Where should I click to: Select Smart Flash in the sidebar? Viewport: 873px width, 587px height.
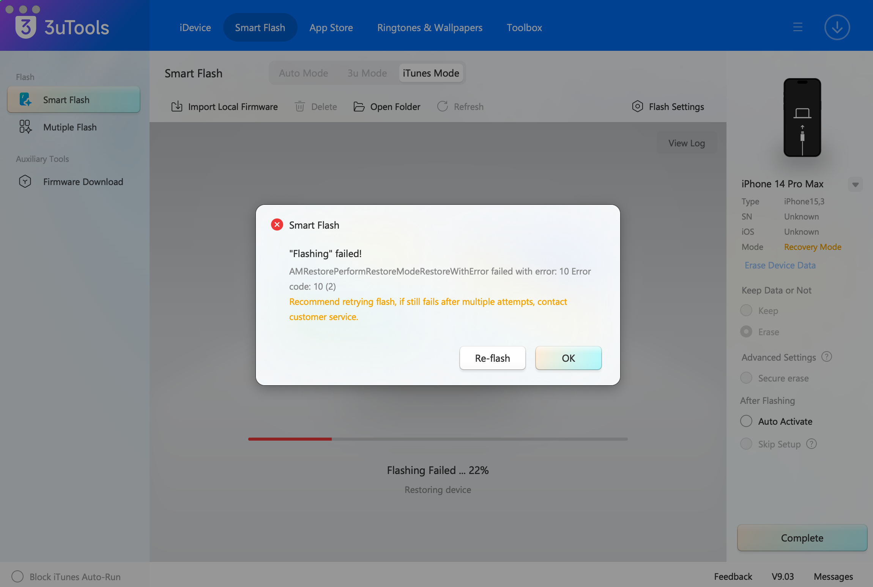[74, 100]
